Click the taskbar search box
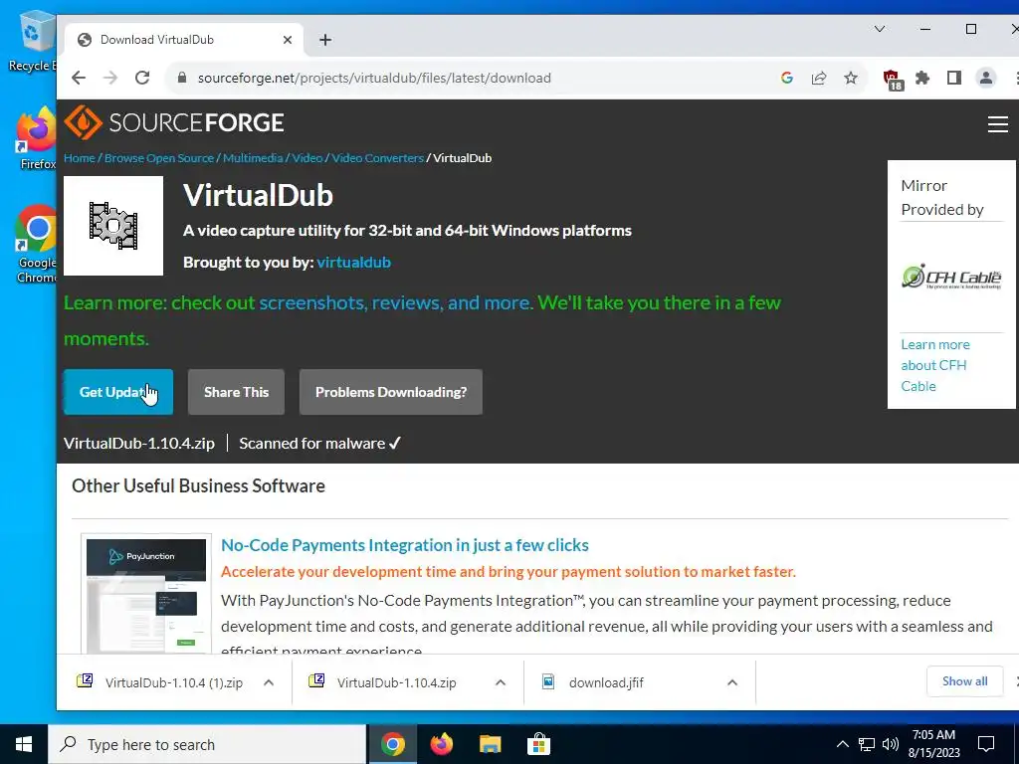 pyautogui.click(x=207, y=744)
